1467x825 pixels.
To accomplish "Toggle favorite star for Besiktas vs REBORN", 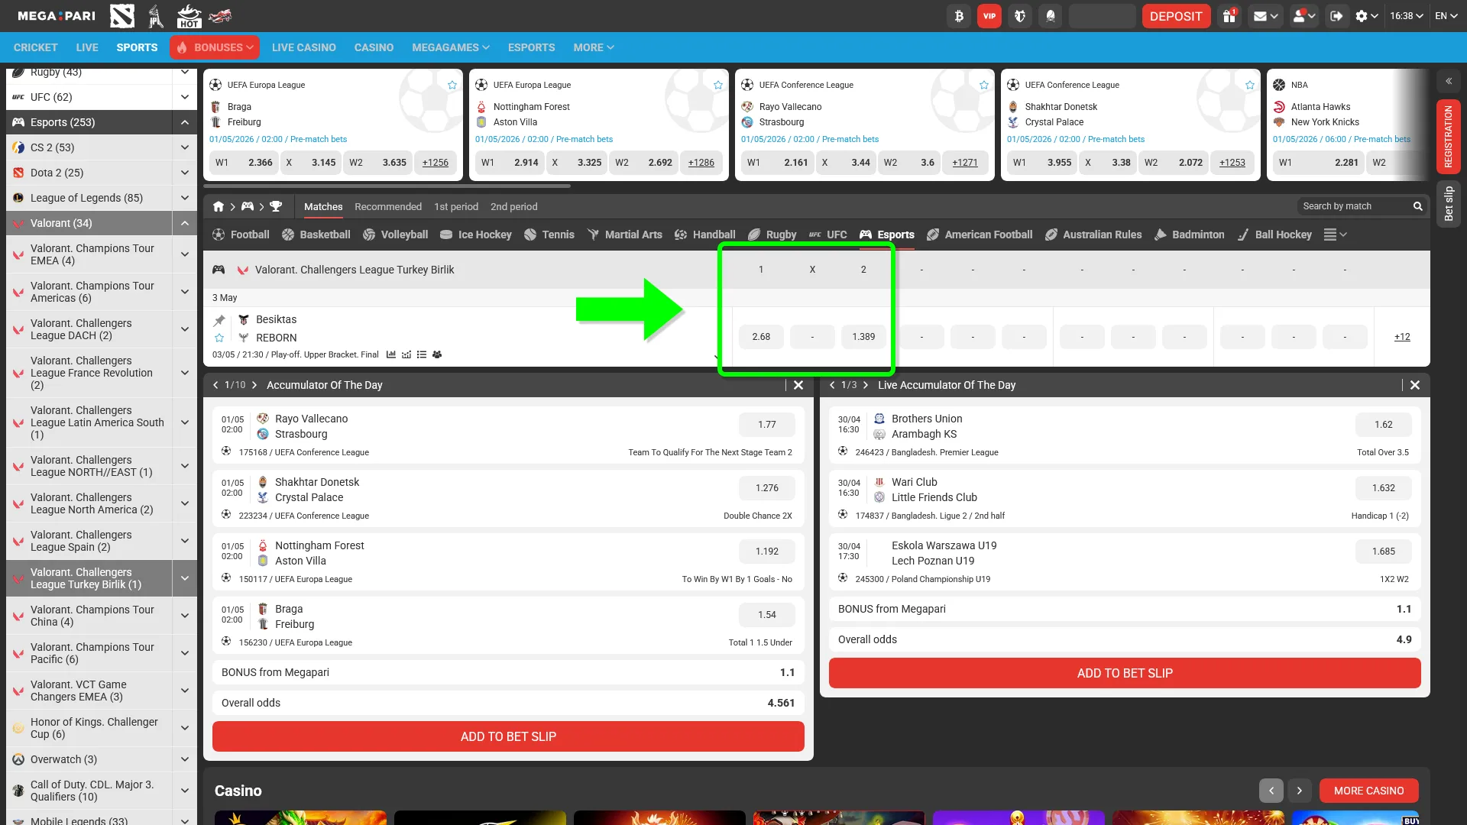I will 219,338.
